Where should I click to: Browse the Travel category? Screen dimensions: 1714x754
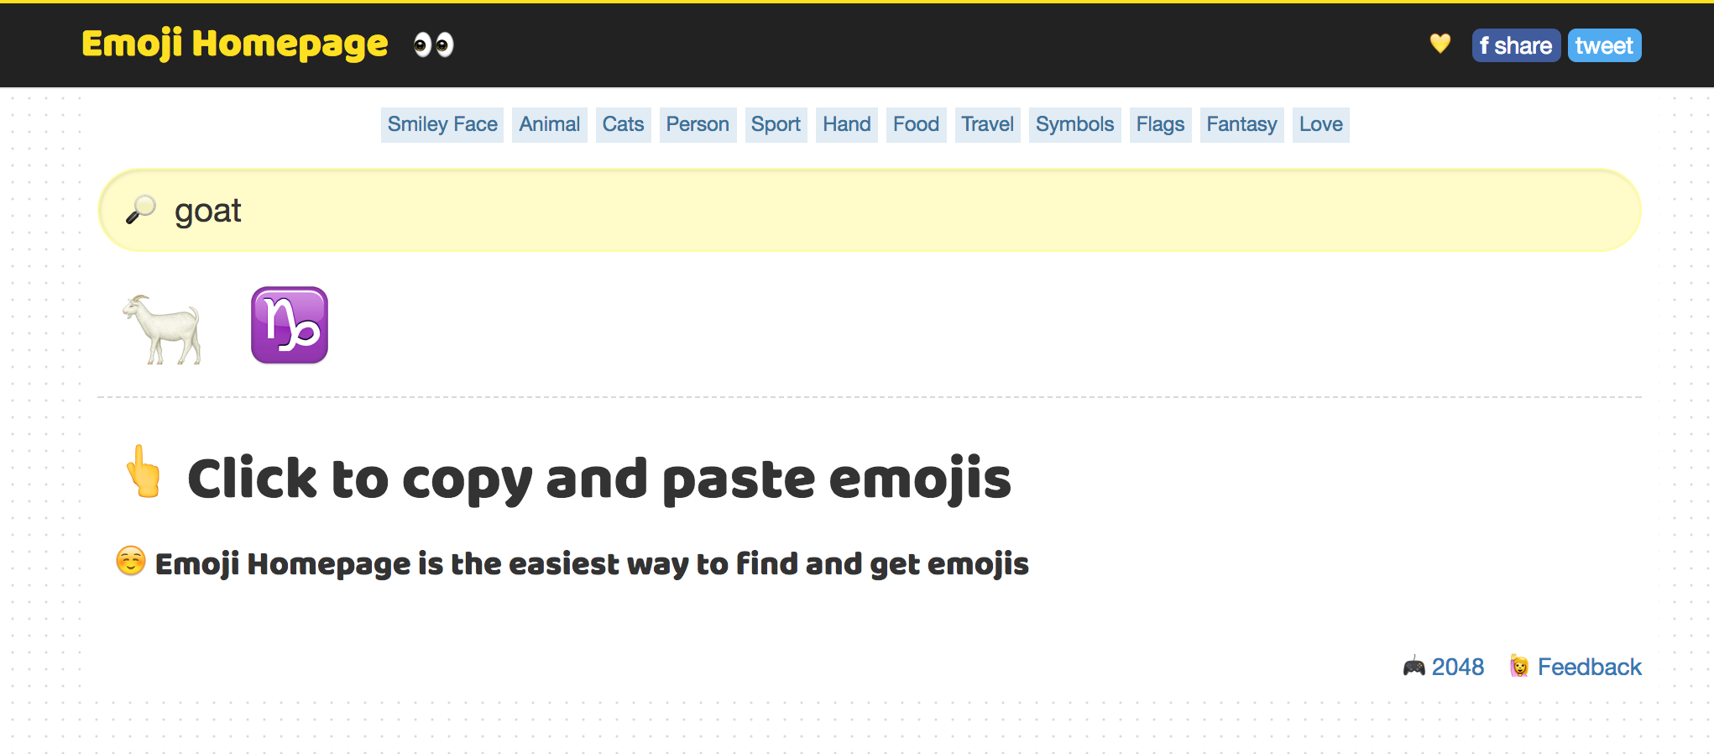[x=987, y=124]
